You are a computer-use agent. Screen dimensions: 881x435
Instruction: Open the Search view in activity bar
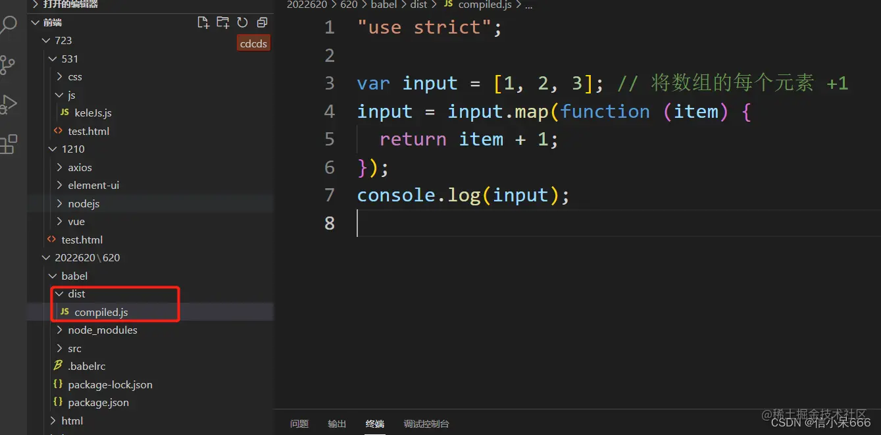coord(8,26)
